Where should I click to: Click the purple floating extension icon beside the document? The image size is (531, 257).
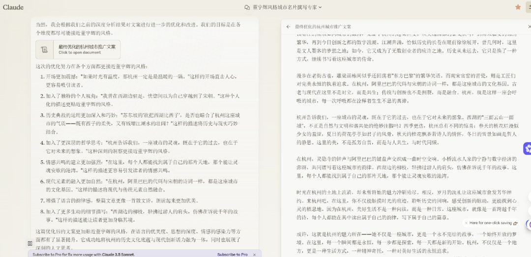pos(527,148)
